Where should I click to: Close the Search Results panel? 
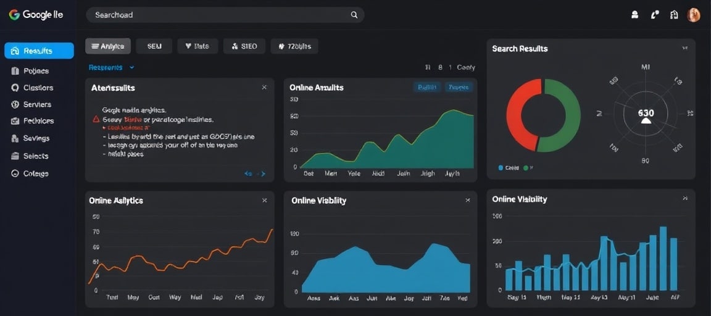685,48
